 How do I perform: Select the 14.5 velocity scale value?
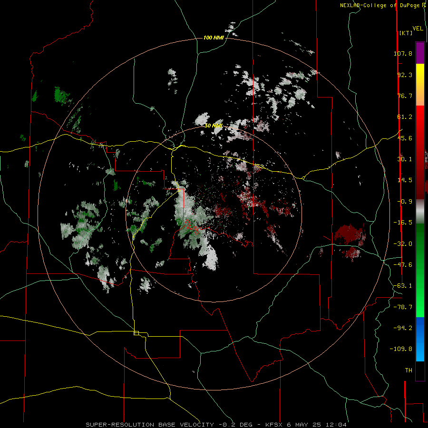(x=405, y=180)
